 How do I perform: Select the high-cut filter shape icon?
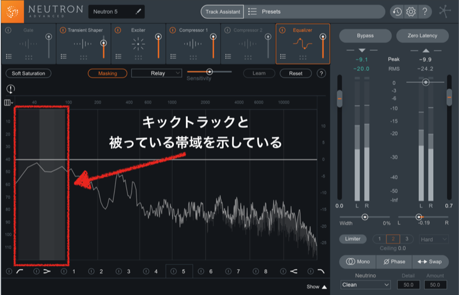[x=321, y=272]
